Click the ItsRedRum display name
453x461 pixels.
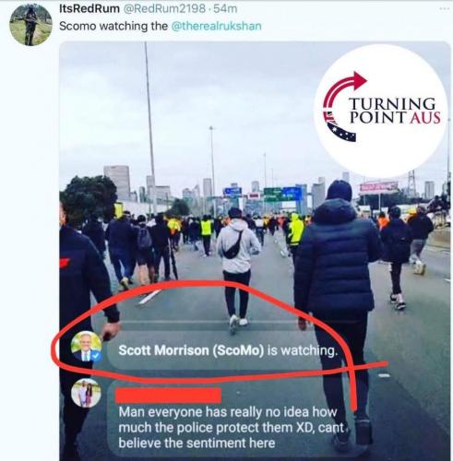[89, 8]
